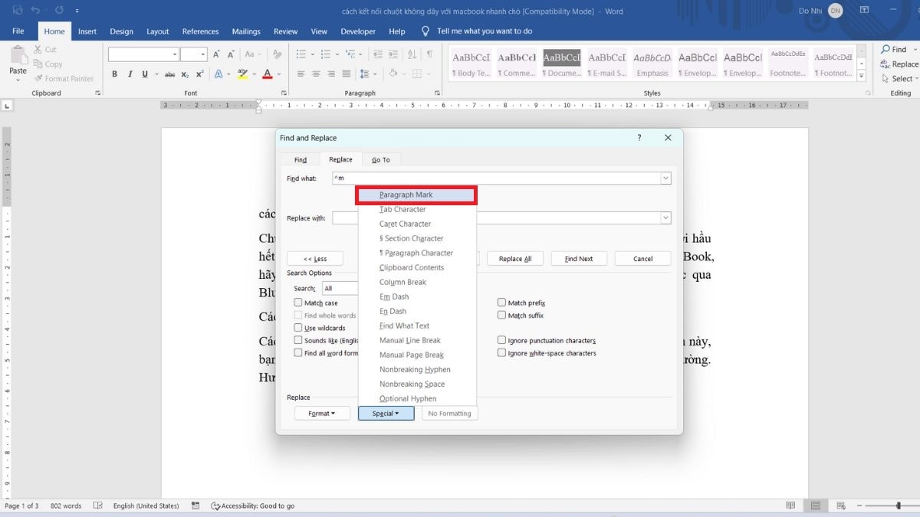Image resolution: width=920 pixels, height=517 pixels.
Task: Switch to Read Mode view in status bar
Action: click(x=790, y=506)
